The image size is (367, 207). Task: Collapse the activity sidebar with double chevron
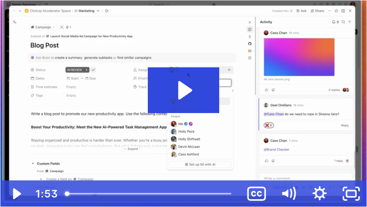(250, 22)
